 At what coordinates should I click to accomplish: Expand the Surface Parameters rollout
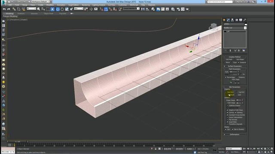click(x=235, y=66)
